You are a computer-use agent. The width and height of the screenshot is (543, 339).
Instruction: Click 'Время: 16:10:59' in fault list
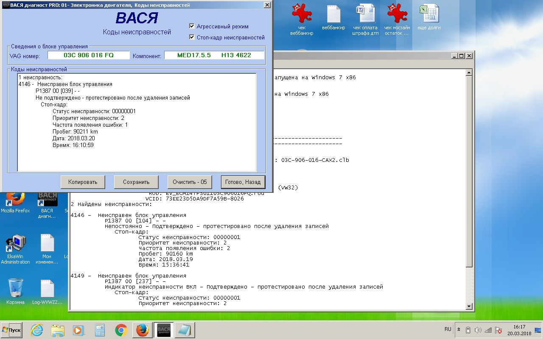click(73, 145)
